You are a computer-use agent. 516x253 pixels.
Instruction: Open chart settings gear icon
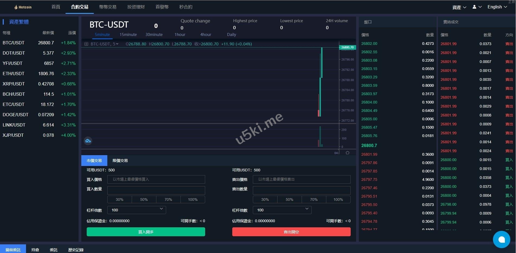tap(347, 153)
